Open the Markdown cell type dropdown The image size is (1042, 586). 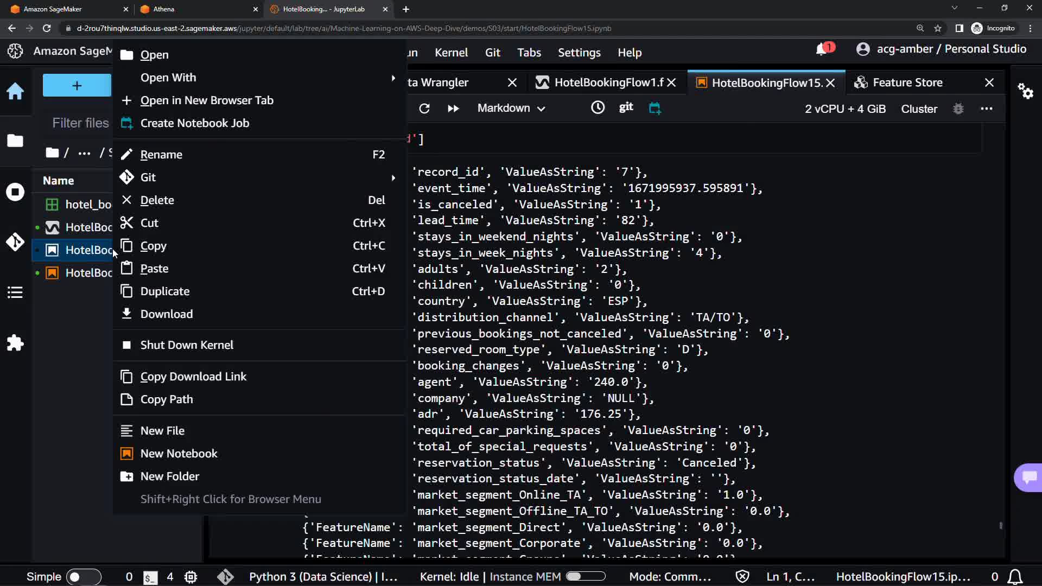point(511,109)
